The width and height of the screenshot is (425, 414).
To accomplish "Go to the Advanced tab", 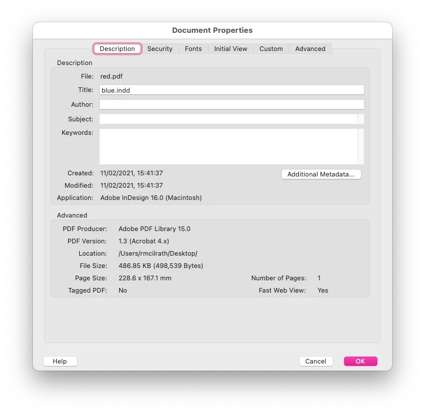I will click(x=310, y=49).
